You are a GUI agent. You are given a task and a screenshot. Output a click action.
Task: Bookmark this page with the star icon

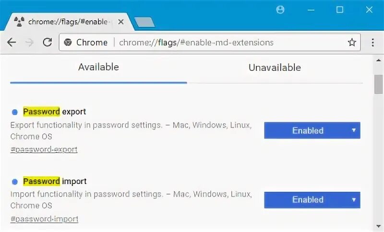[x=352, y=42]
